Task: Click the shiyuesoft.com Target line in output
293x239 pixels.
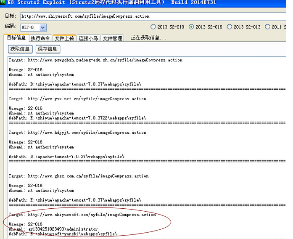Action: point(82,215)
